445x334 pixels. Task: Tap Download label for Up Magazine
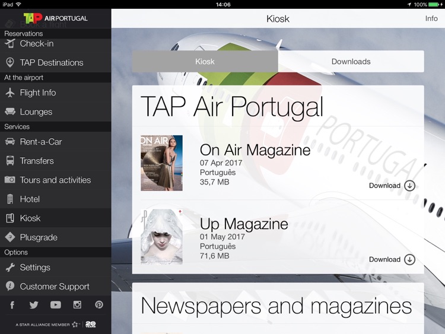pyautogui.click(x=384, y=259)
